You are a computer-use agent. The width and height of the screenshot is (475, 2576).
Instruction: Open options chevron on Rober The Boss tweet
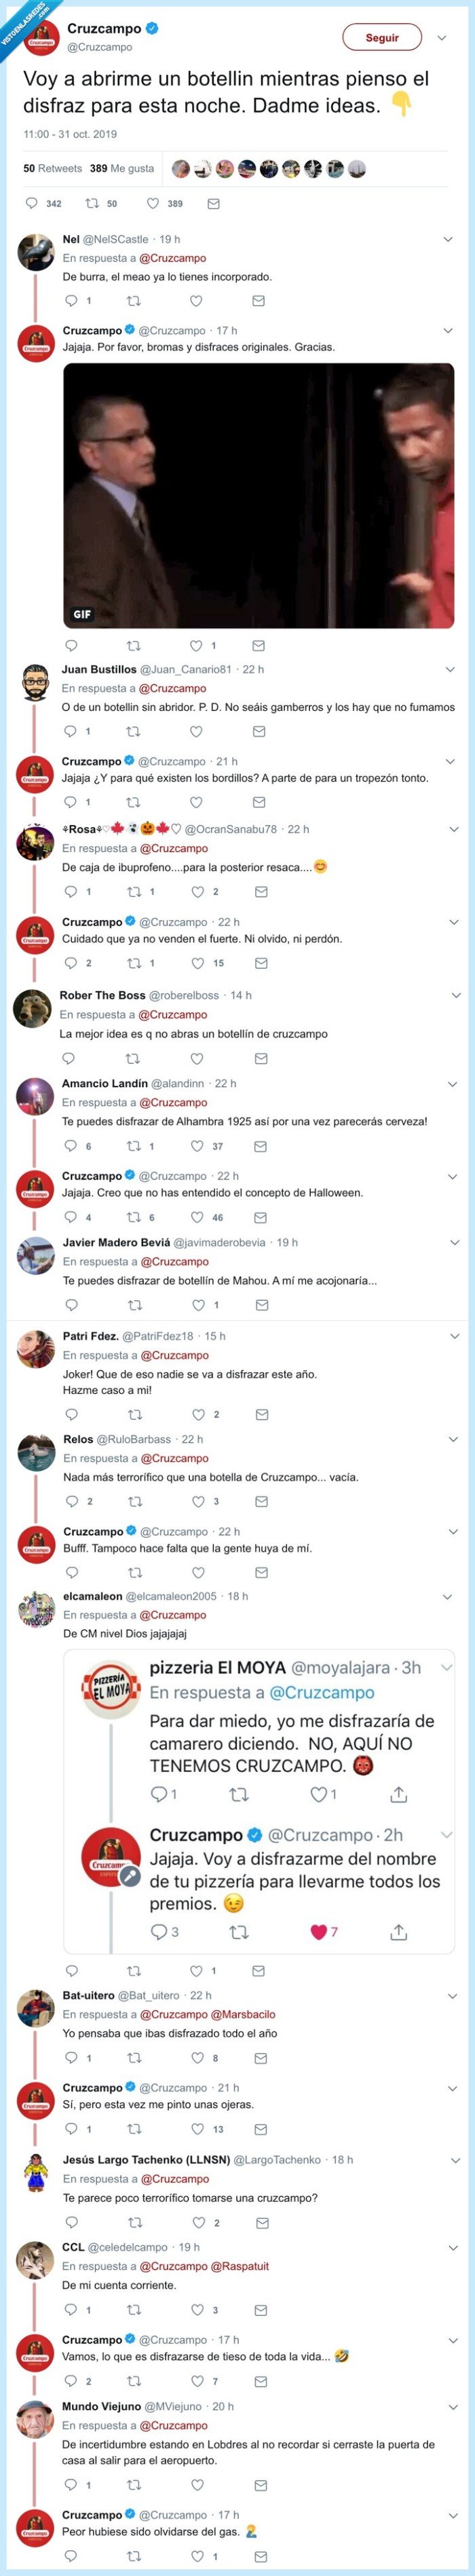point(456,995)
